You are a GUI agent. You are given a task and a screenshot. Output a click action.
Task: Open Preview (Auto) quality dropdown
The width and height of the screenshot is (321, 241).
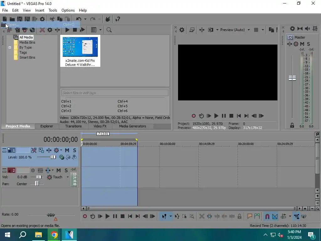click(235, 30)
